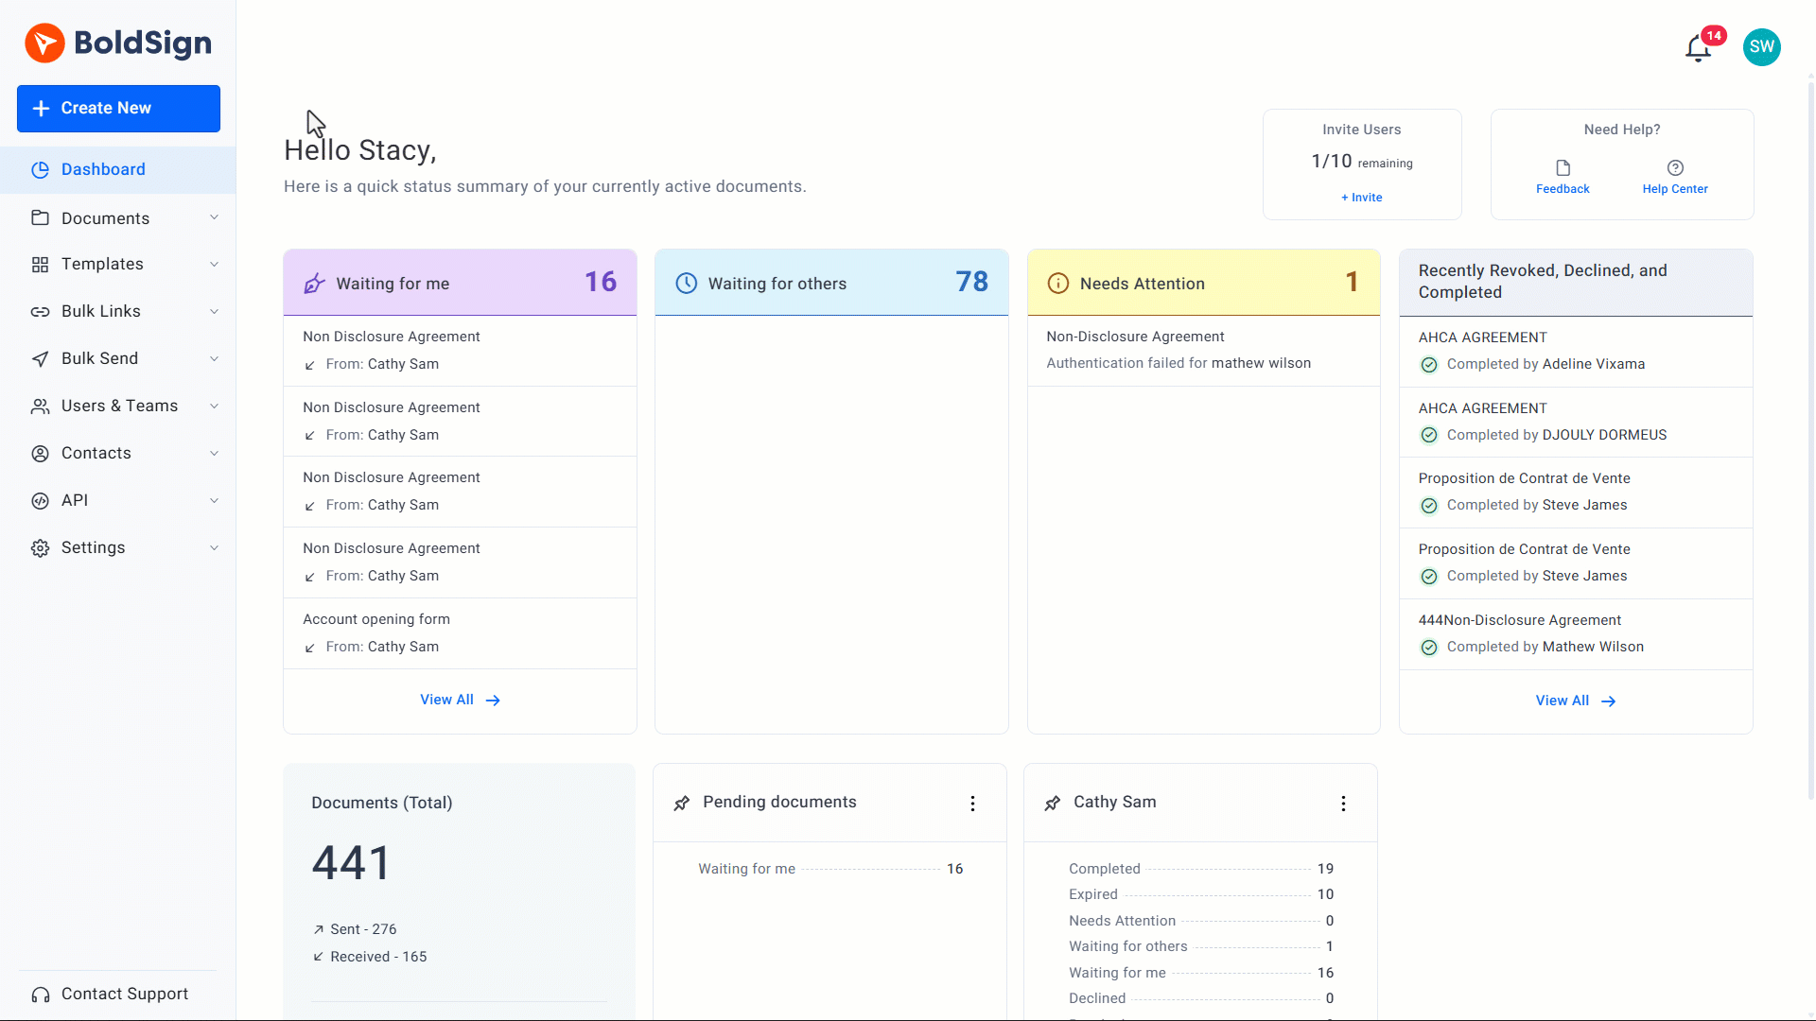Click the Users & Teams people icon
This screenshot has height=1021, width=1816.
(x=40, y=407)
